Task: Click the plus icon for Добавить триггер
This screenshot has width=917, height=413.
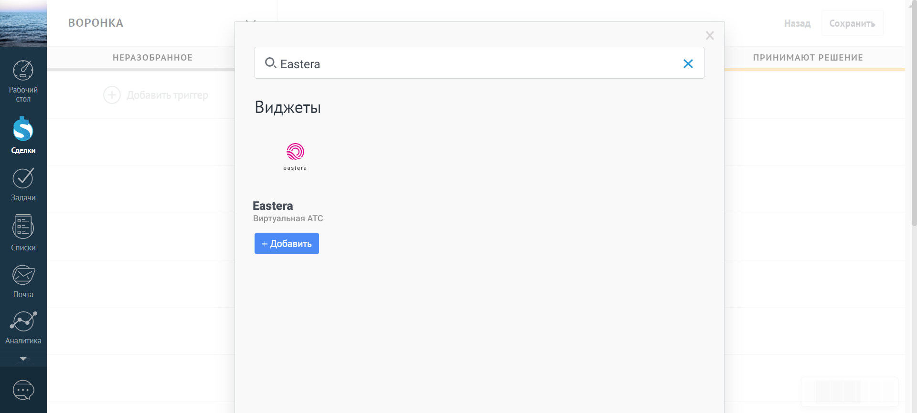Action: [x=112, y=95]
